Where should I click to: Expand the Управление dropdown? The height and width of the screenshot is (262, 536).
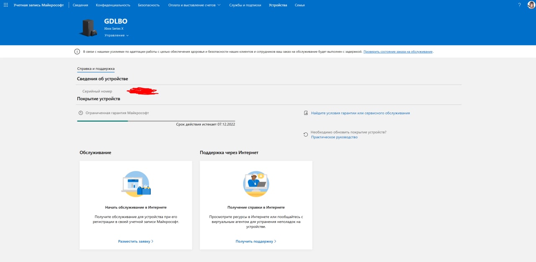pos(116,36)
